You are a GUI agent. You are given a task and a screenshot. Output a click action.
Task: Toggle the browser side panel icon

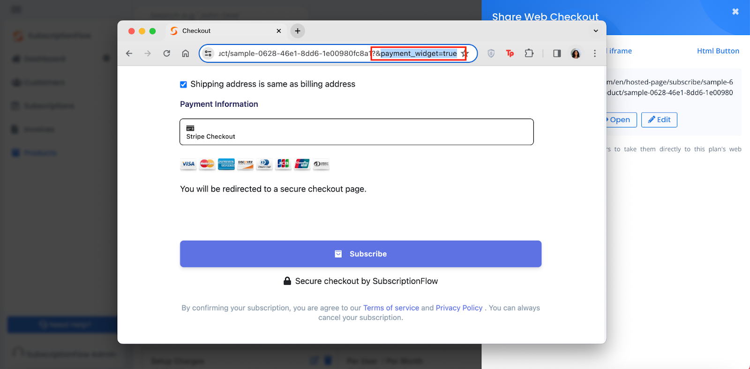click(557, 53)
